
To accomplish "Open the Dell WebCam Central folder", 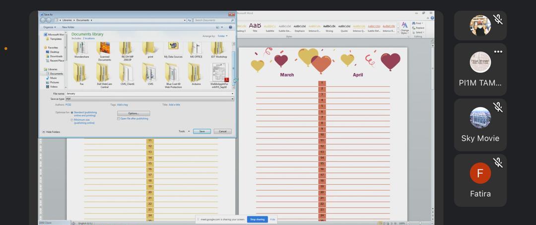I will [x=104, y=75].
